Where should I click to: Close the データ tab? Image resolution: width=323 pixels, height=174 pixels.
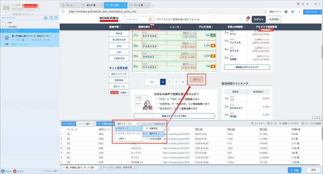(149, 5)
